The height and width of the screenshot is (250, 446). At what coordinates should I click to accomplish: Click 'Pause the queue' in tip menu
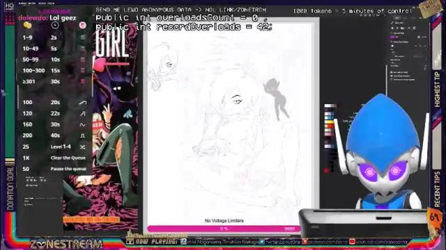pos(68,169)
